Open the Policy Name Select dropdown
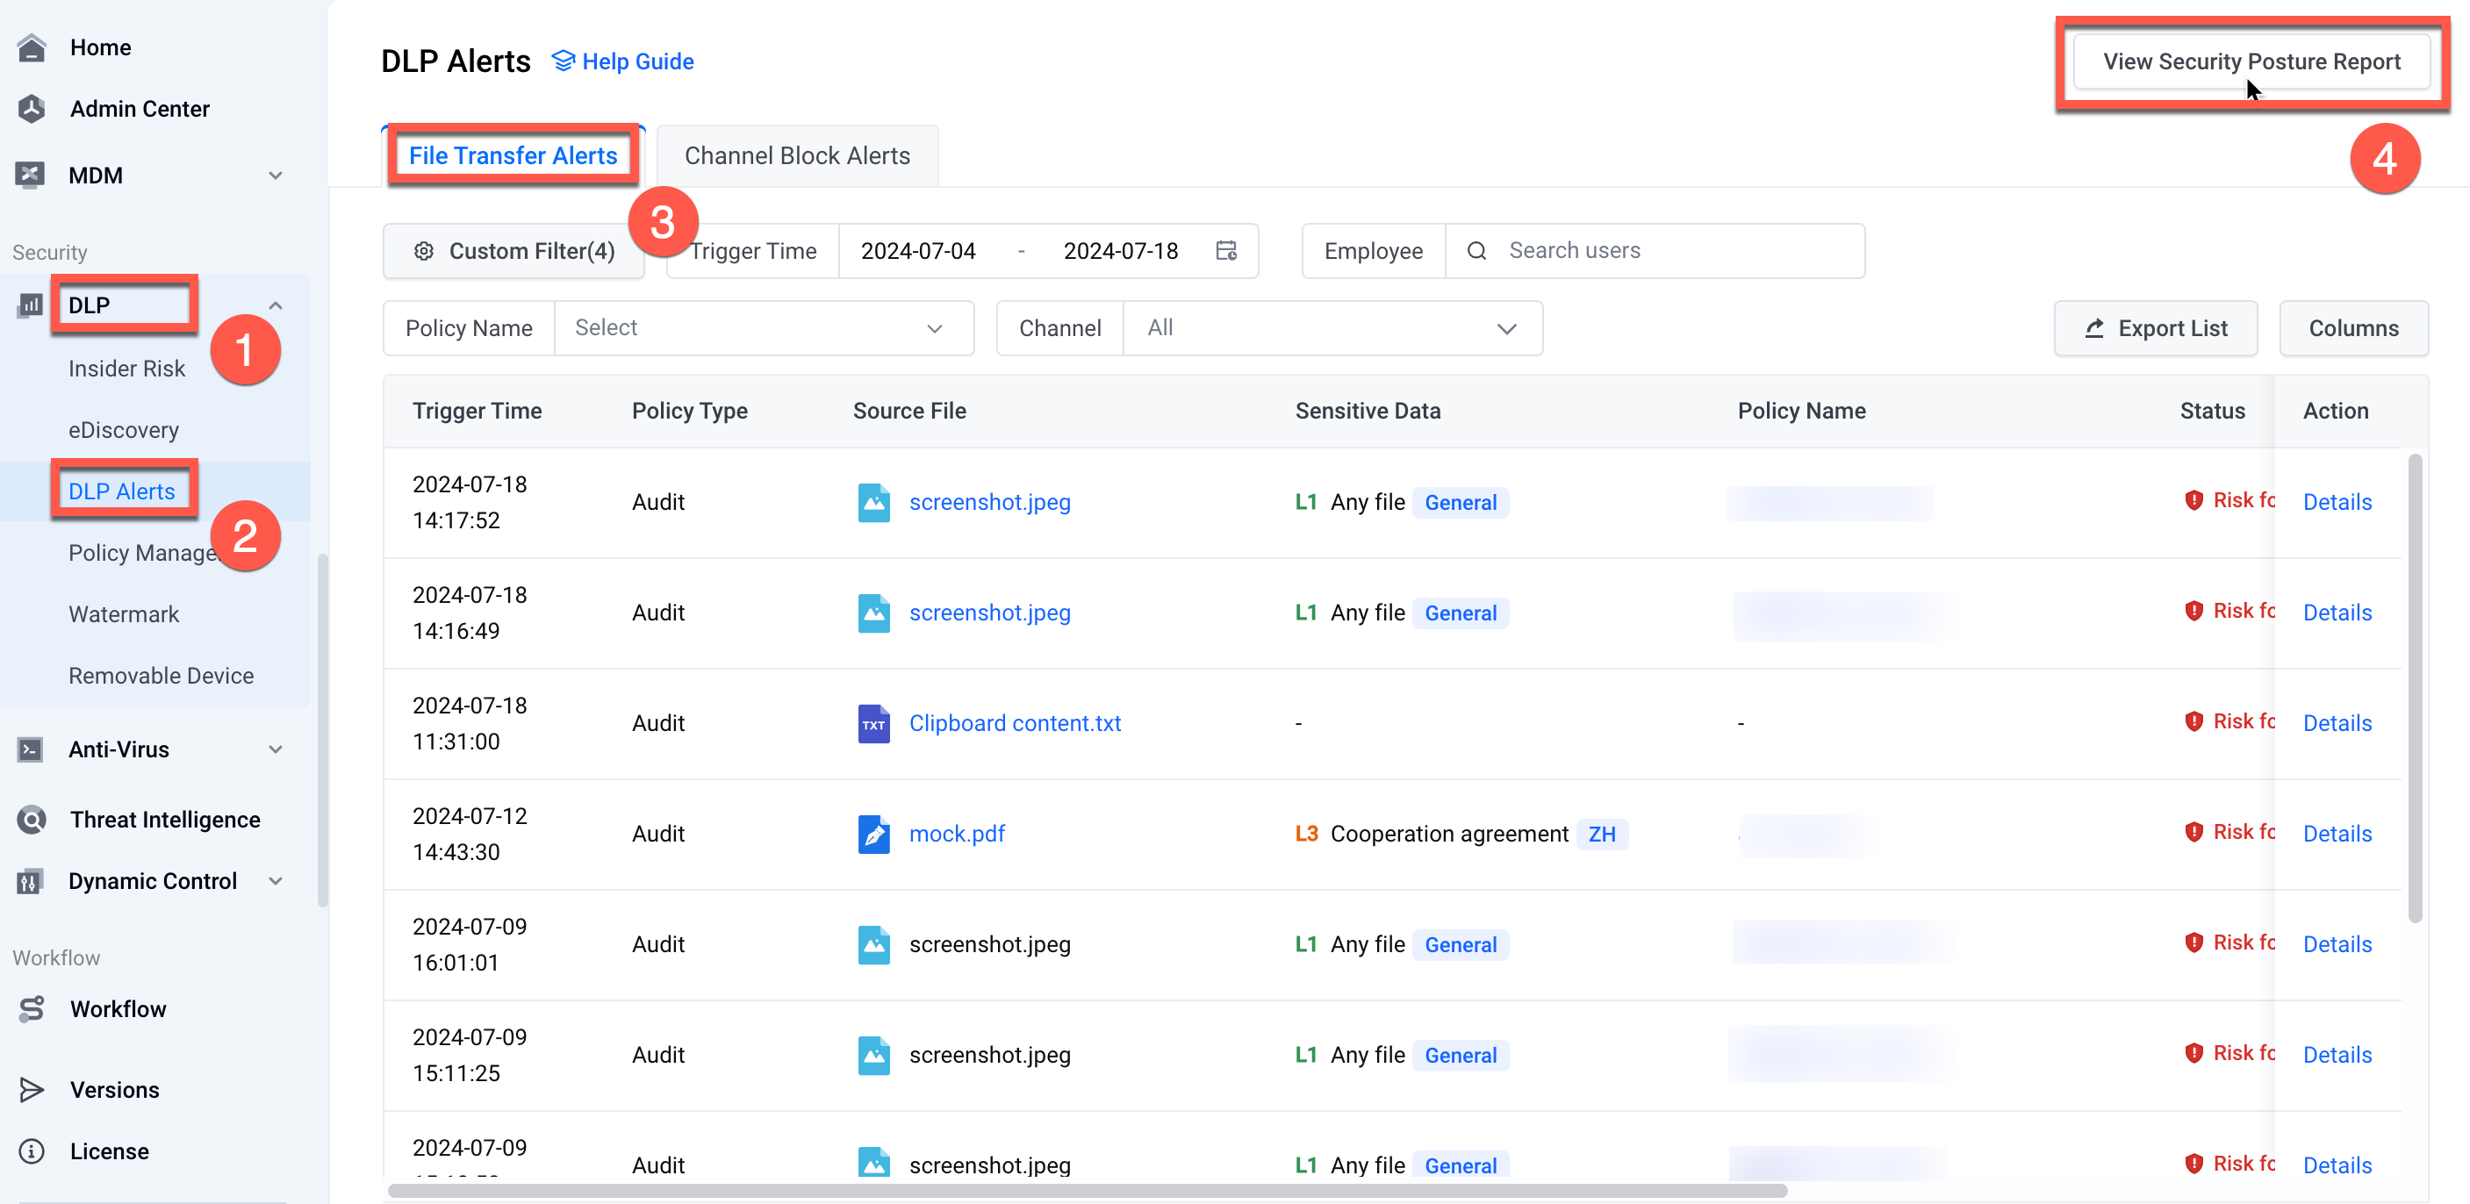 pos(765,329)
